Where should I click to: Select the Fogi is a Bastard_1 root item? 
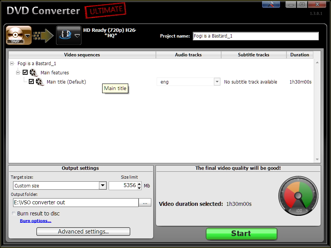coord(37,63)
